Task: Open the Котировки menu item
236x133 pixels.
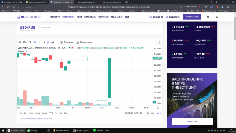Action: tap(68, 17)
